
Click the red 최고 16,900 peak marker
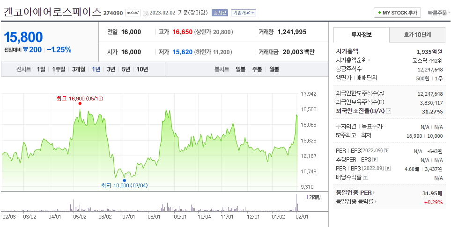coord(80,104)
